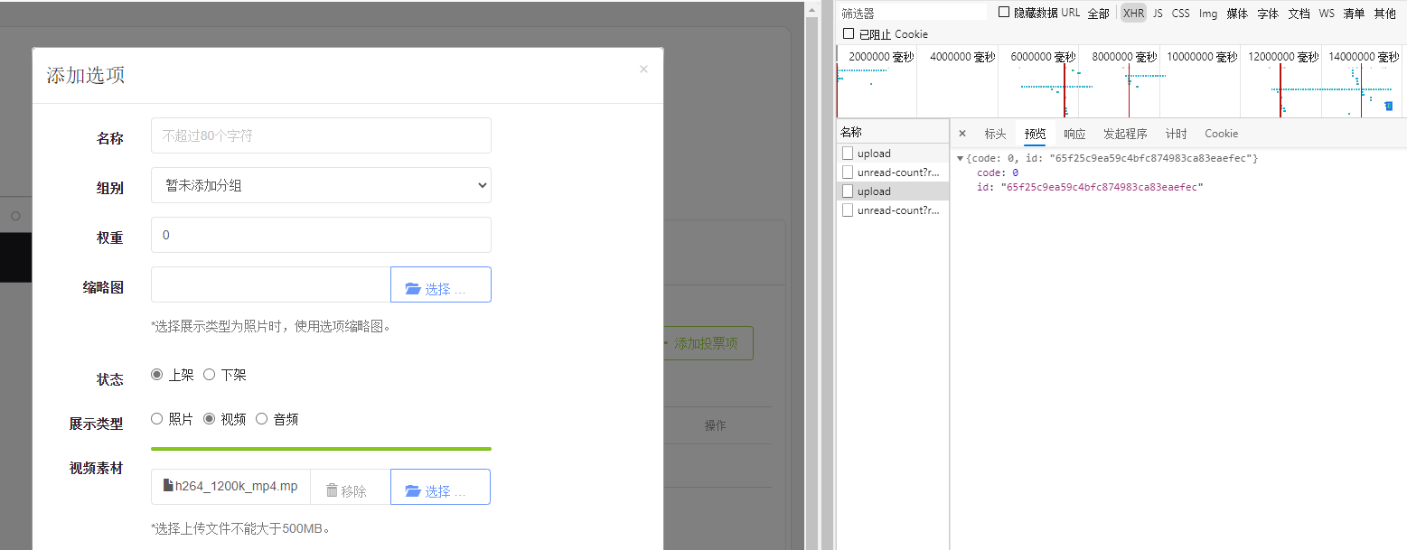Viewport: 1407px width, 550px height.
Task: Choose 音频 as display type
Action: pos(262,419)
